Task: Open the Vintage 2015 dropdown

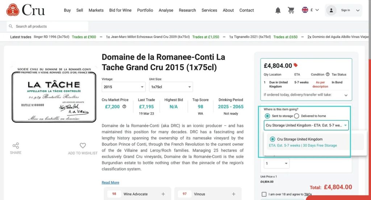Action: [124, 87]
